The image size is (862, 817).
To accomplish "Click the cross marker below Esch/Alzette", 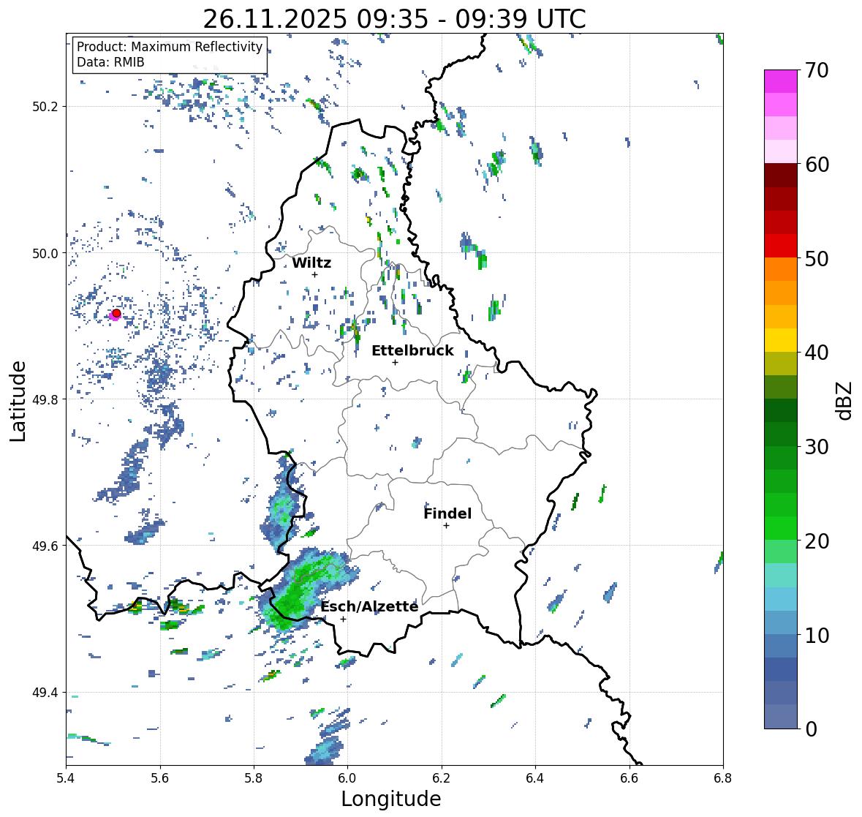I will (343, 619).
